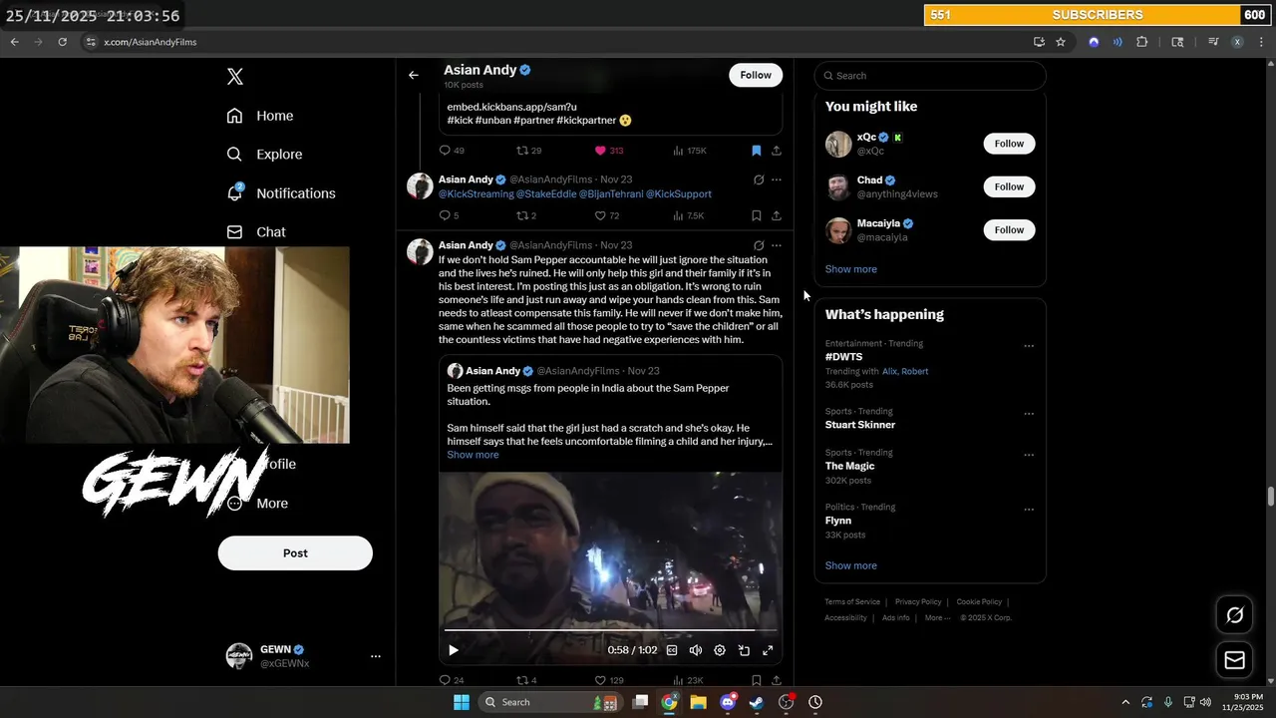This screenshot has width=1276, height=718.
Task: Open options for Flynn trend
Action: tap(1029, 511)
